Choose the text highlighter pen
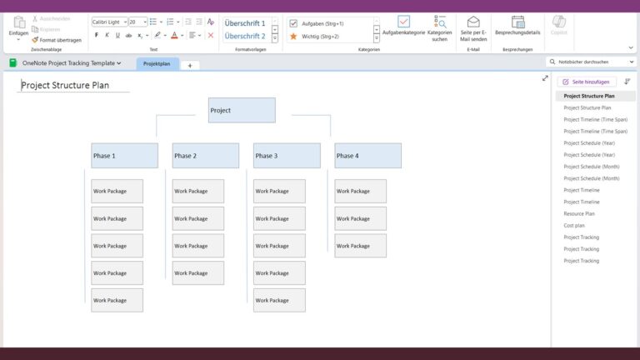Viewport: 640px width, 360px height. click(x=157, y=35)
